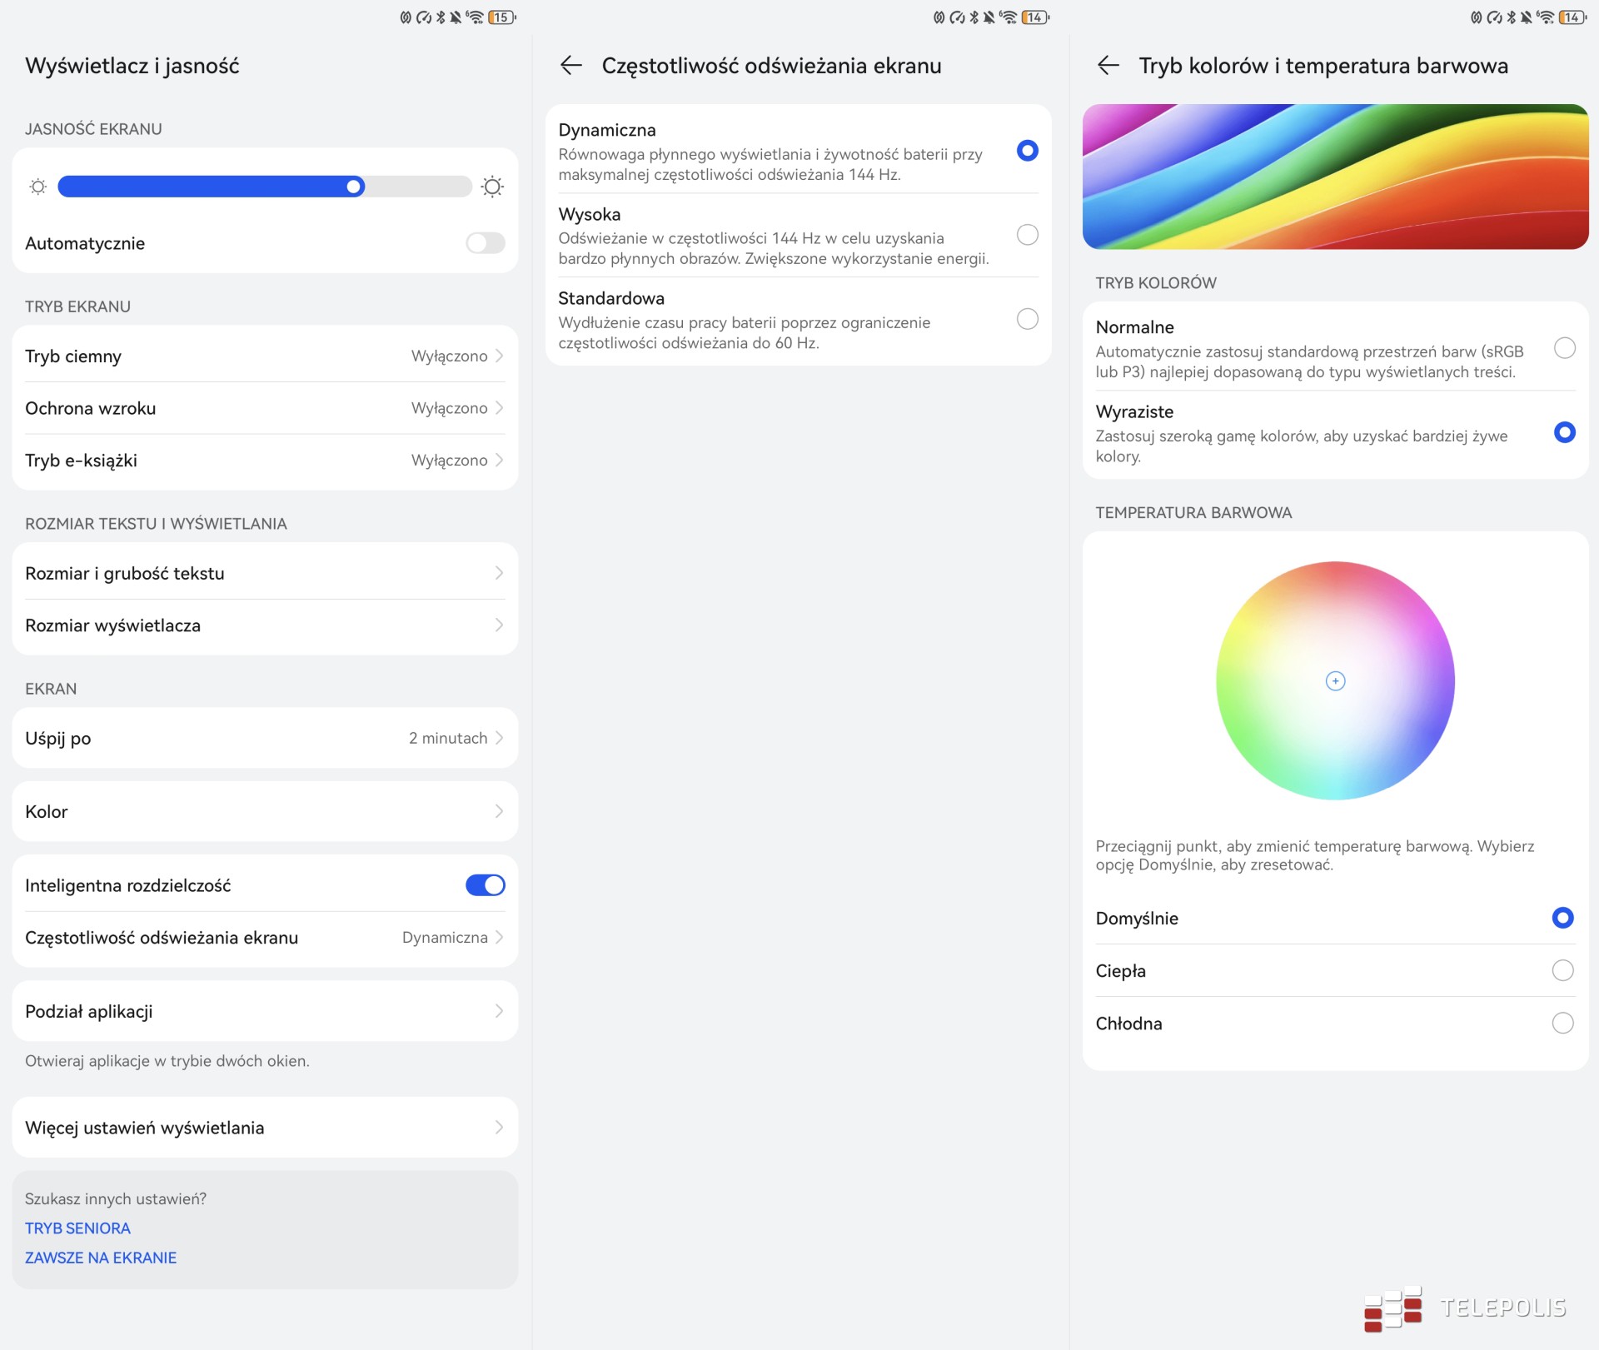Open Tryb ciemny settings chevron
The width and height of the screenshot is (1599, 1350).
[499, 356]
